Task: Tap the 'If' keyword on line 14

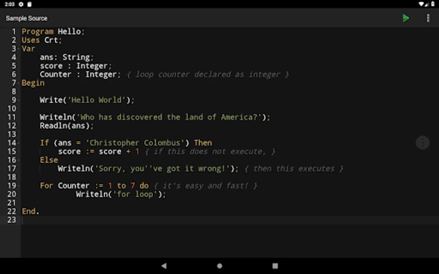Action: [x=45, y=143]
